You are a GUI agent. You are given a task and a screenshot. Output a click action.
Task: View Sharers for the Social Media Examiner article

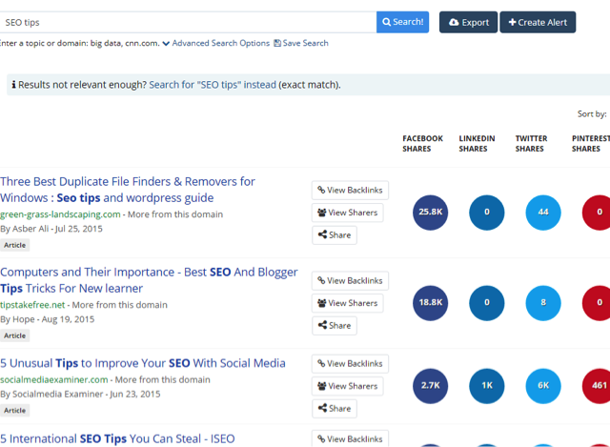click(x=348, y=386)
